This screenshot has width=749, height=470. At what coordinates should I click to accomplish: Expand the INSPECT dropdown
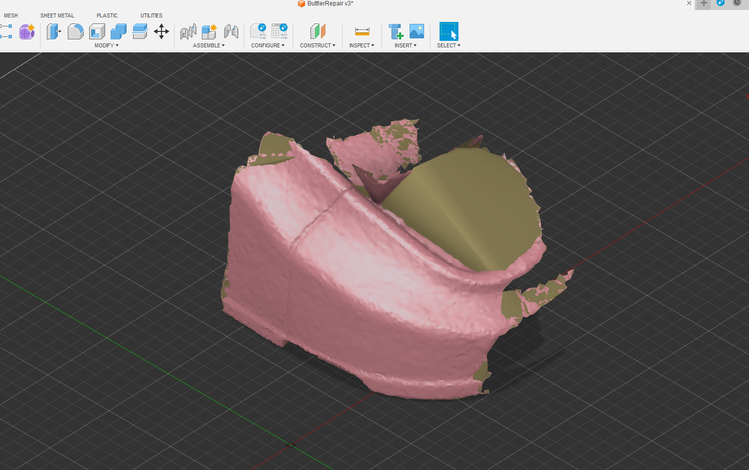coord(362,45)
